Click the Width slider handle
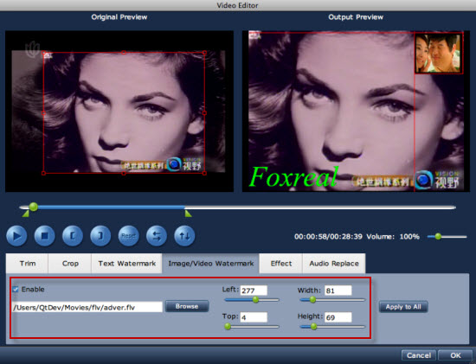 point(312,300)
